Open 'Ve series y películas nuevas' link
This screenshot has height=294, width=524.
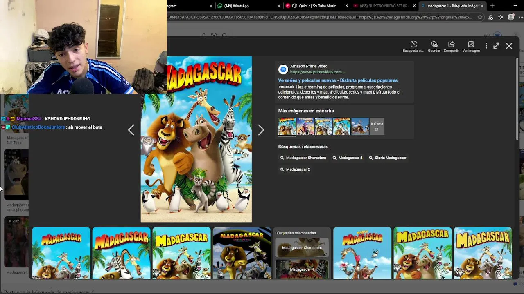coord(338,80)
